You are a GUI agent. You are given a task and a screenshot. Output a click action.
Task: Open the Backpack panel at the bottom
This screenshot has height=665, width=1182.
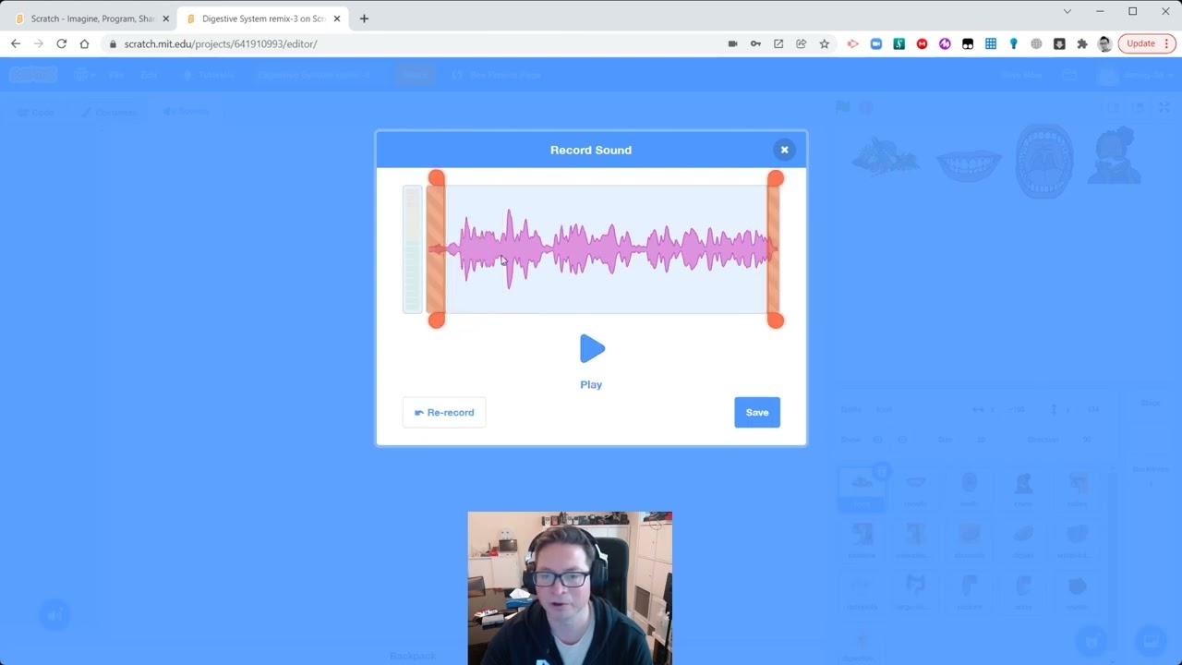(x=413, y=656)
